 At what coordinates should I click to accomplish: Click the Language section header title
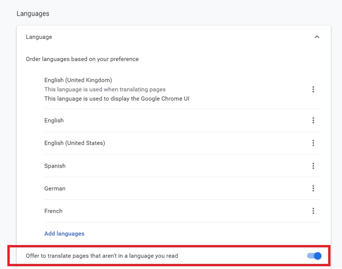pos(39,37)
